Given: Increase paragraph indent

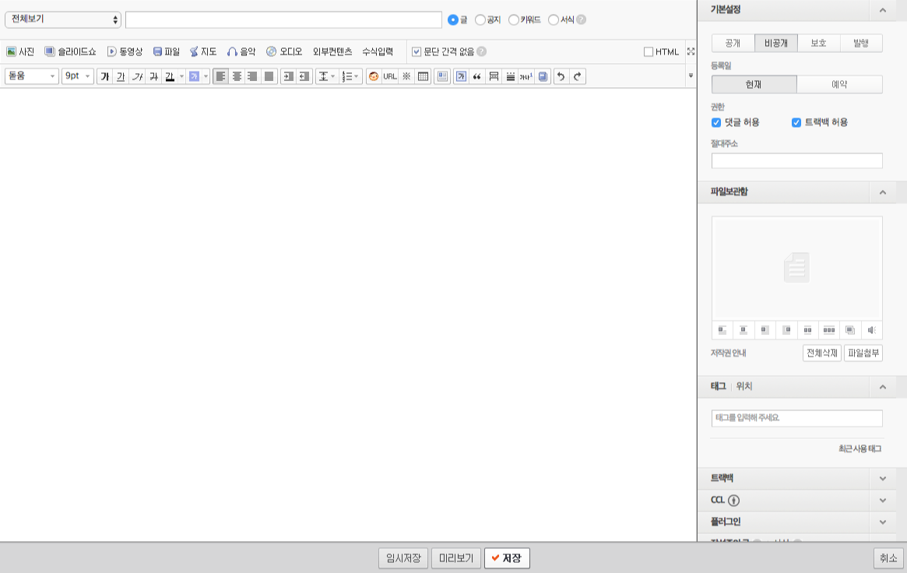Looking at the screenshot, I should pos(288,76).
